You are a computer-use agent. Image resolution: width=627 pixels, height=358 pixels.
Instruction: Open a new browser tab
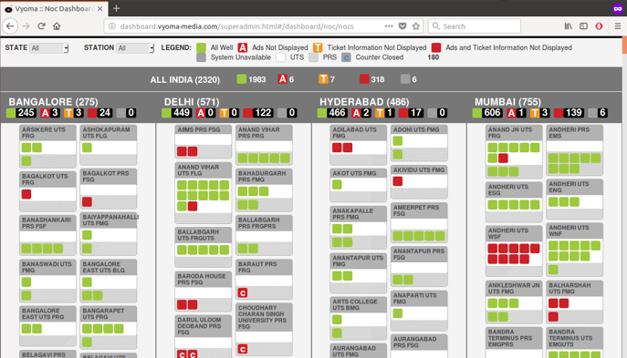[x=116, y=8]
